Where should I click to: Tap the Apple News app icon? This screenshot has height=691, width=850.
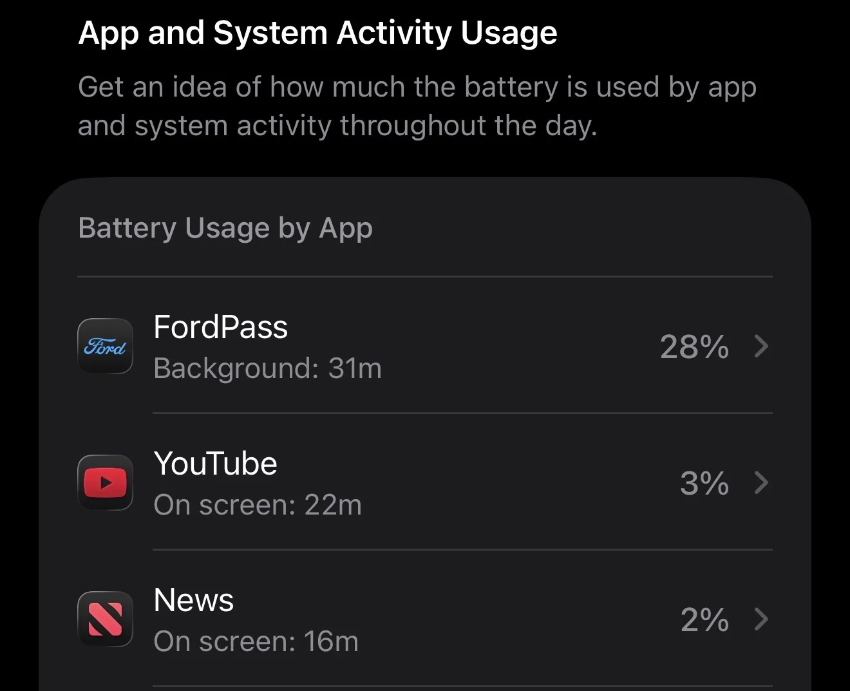coord(105,620)
